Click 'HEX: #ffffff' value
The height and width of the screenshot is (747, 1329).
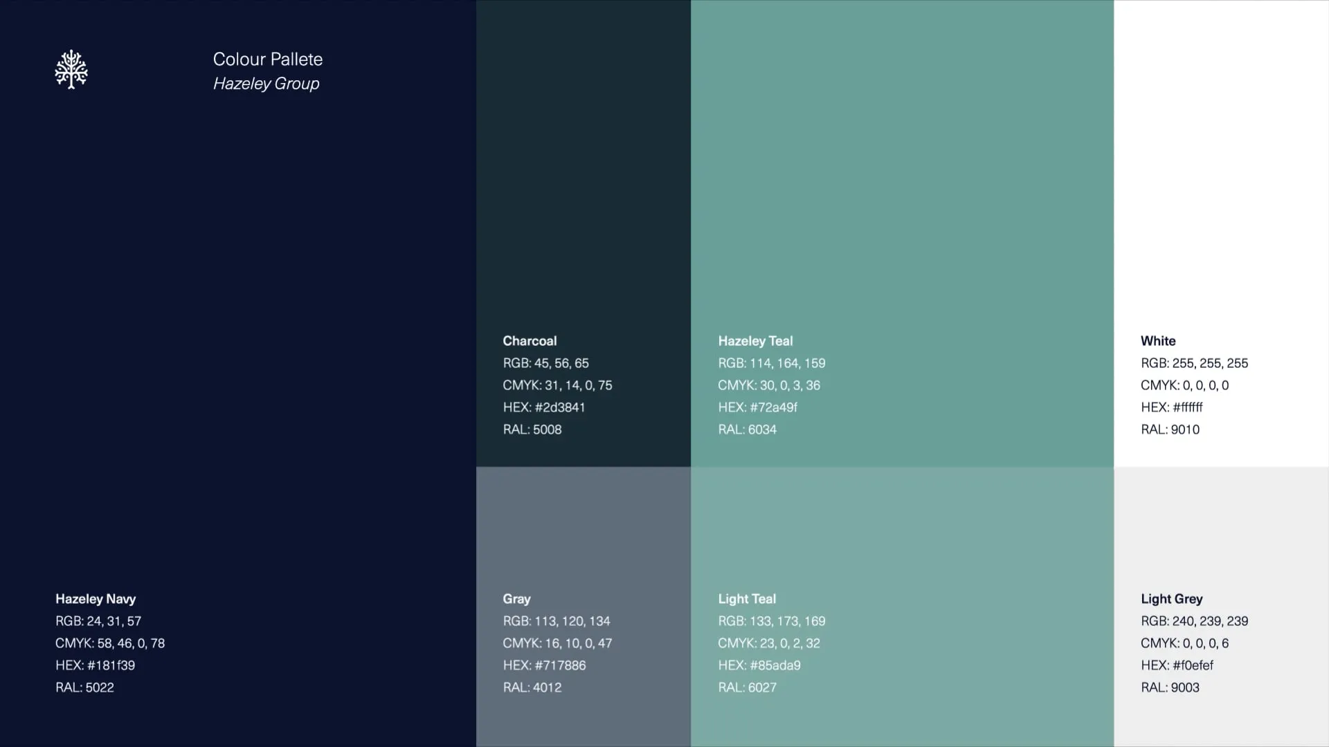tap(1172, 407)
